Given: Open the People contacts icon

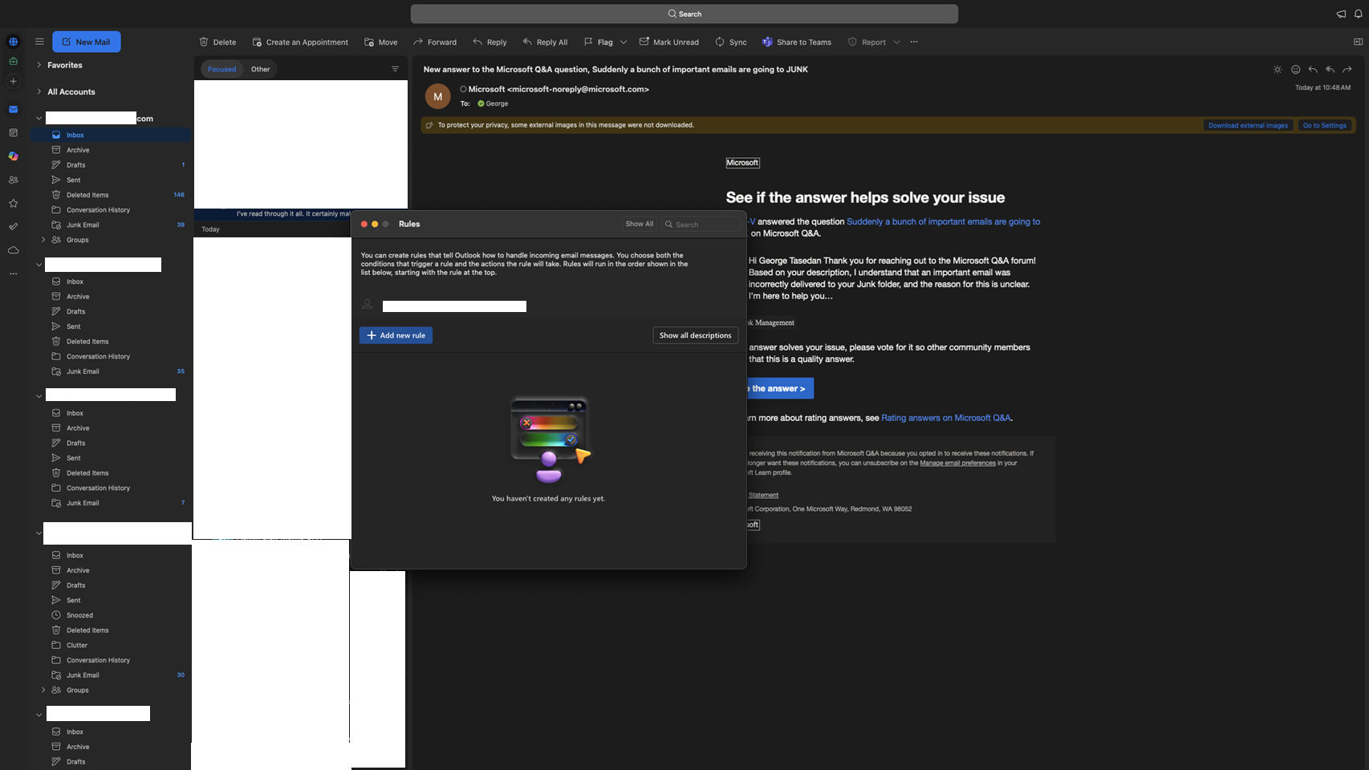Looking at the screenshot, I should [13, 180].
